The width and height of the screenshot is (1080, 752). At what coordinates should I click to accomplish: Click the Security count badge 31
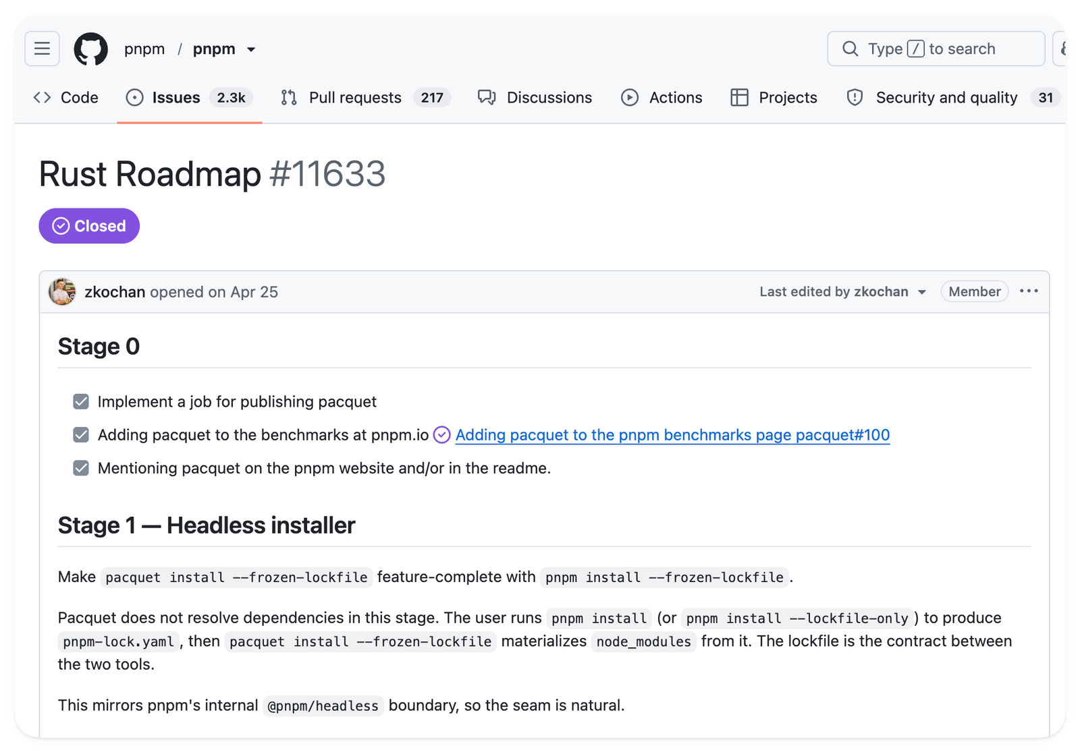1046,98
